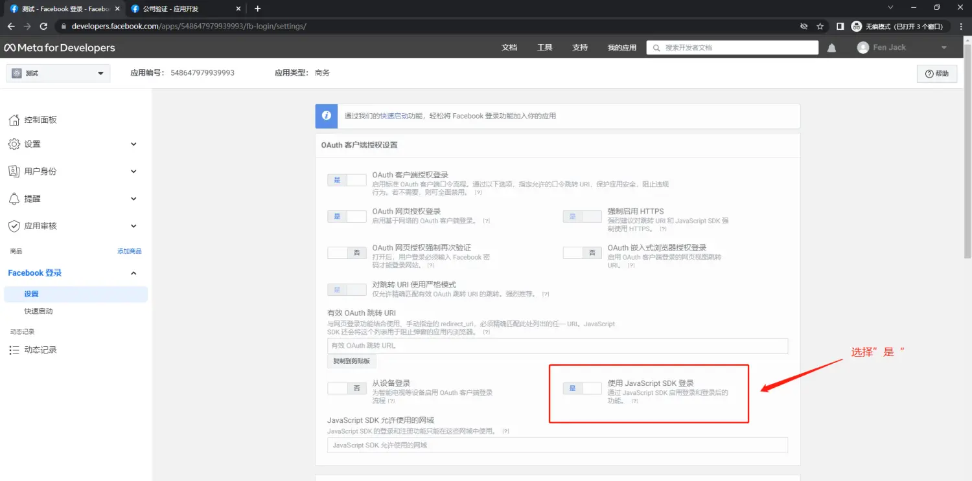
Task: Click the 应用审核 shield icon
Action: point(14,226)
